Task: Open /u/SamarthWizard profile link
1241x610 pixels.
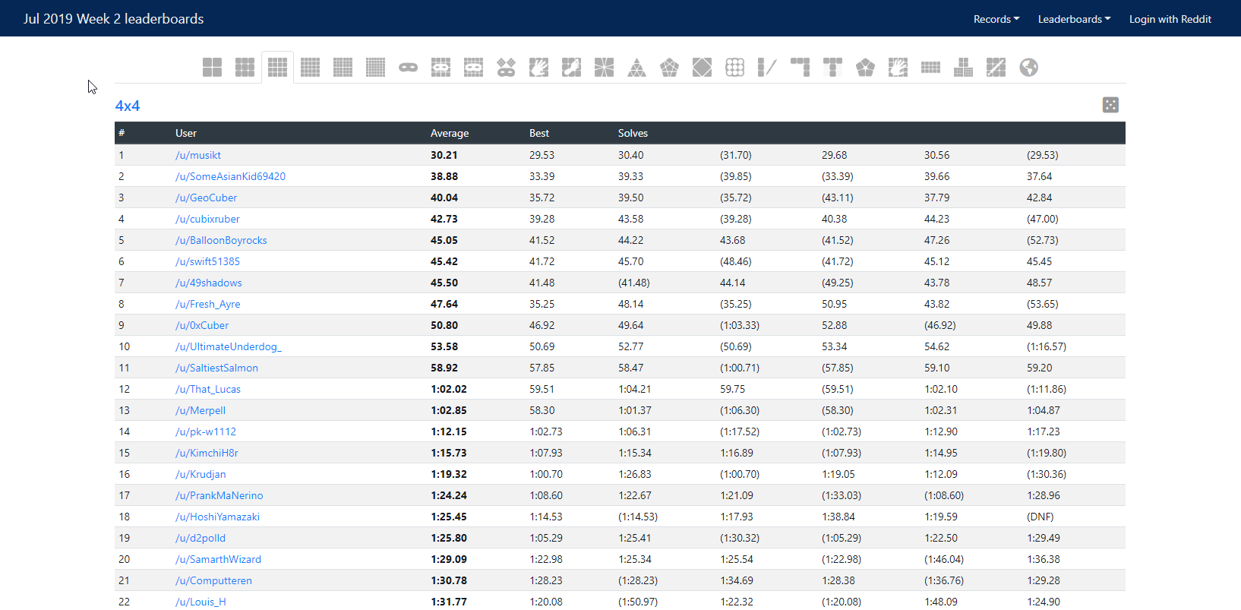Action: tap(218, 559)
